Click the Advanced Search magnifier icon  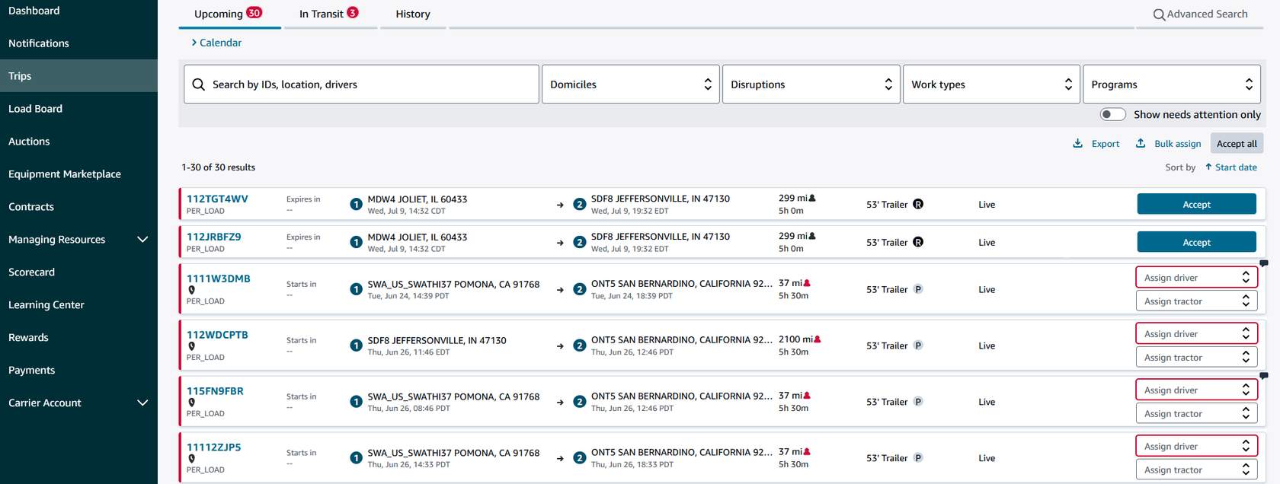point(1159,14)
